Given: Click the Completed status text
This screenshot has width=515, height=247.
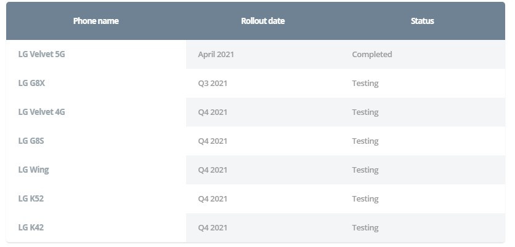Looking at the screenshot, I should (371, 54).
